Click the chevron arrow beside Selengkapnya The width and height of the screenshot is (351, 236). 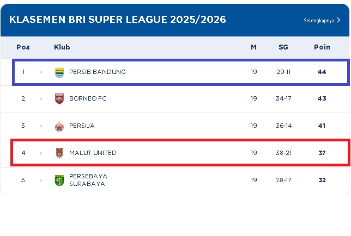[x=339, y=20]
